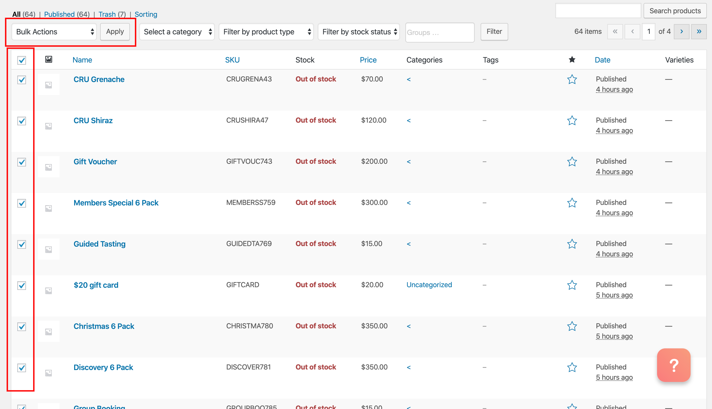Uncheck the Members Special 6 Pack checkbox
Image resolution: width=712 pixels, height=409 pixels.
pos(22,203)
